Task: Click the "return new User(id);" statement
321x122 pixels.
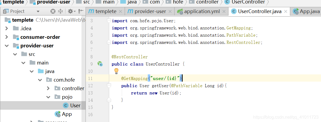Action: point(156,93)
